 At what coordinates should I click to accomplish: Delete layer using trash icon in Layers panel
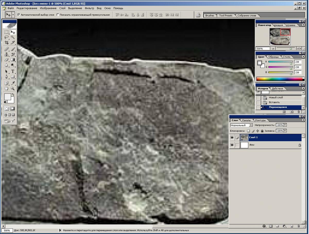298,226
